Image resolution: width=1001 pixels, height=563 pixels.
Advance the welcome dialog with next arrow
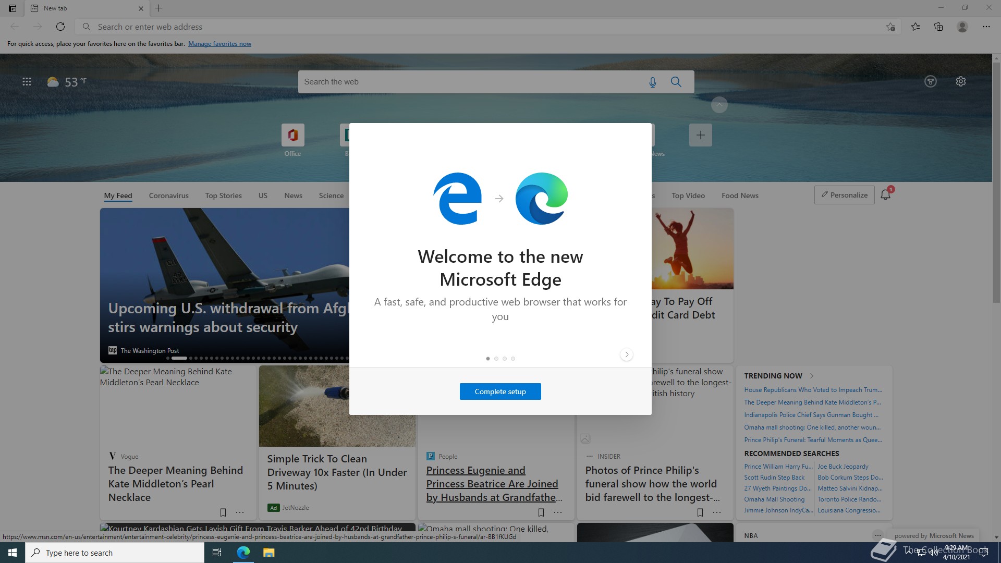point(627,354)
